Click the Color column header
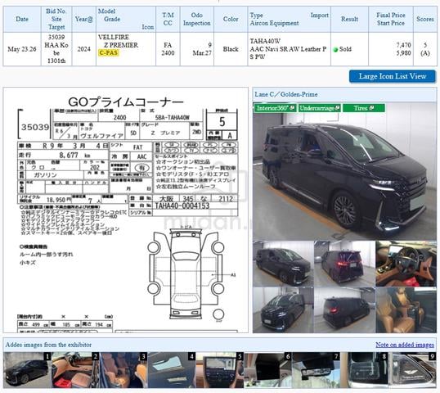 [x=231, y=19]
